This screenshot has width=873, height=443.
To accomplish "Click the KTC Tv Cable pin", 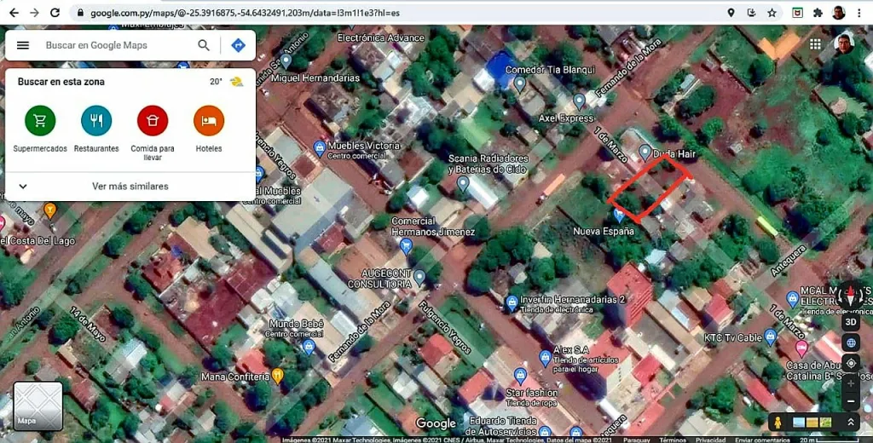I will pos(771,337).
